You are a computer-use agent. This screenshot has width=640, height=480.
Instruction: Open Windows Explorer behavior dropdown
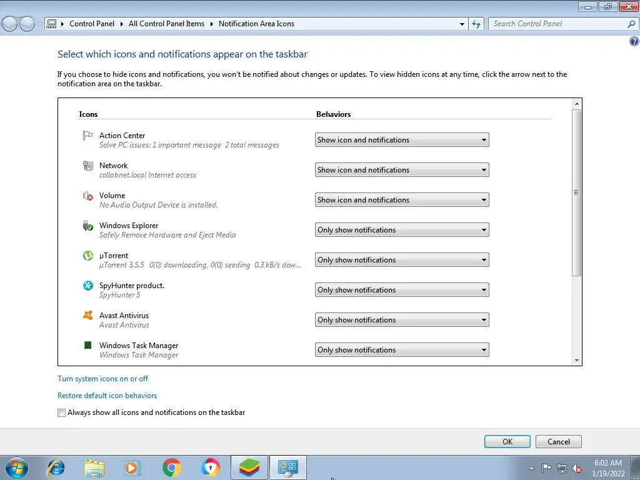[x=402, y=230]
